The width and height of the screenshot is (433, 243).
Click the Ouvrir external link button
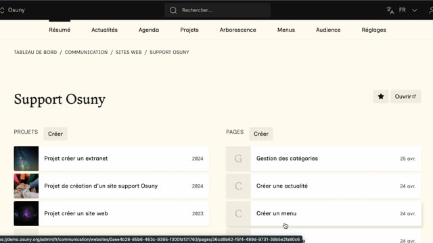(406, 97)
